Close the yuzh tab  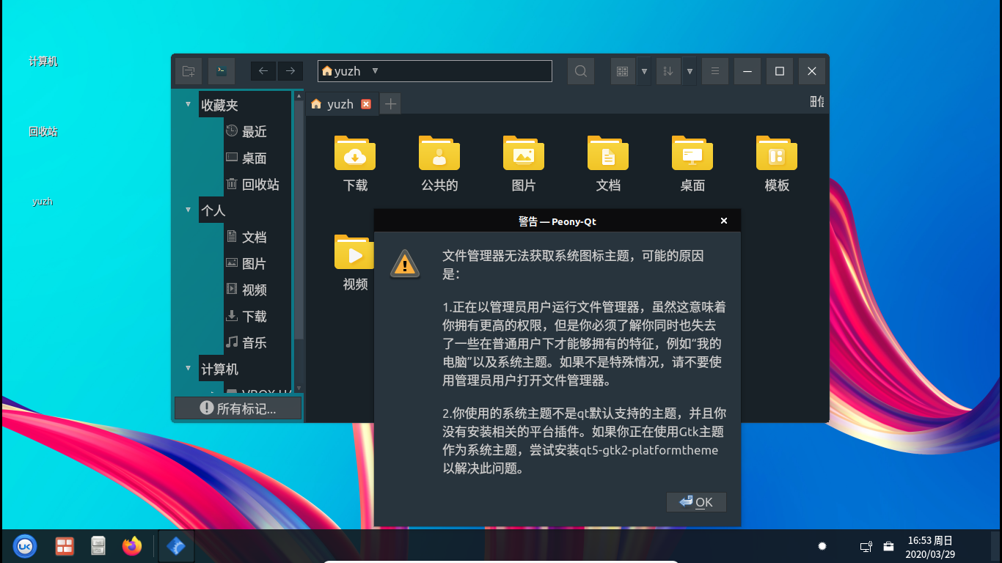[366, 104]
